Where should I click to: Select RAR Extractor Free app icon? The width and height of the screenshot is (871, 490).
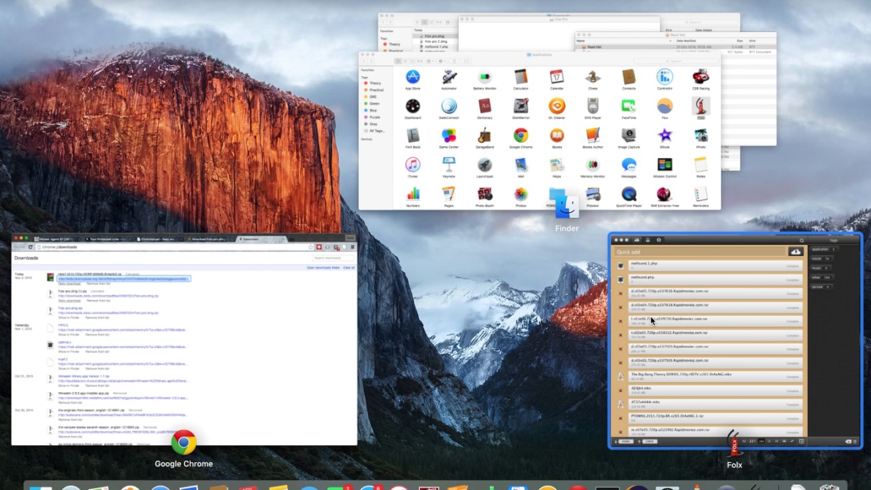coord(665,194)
